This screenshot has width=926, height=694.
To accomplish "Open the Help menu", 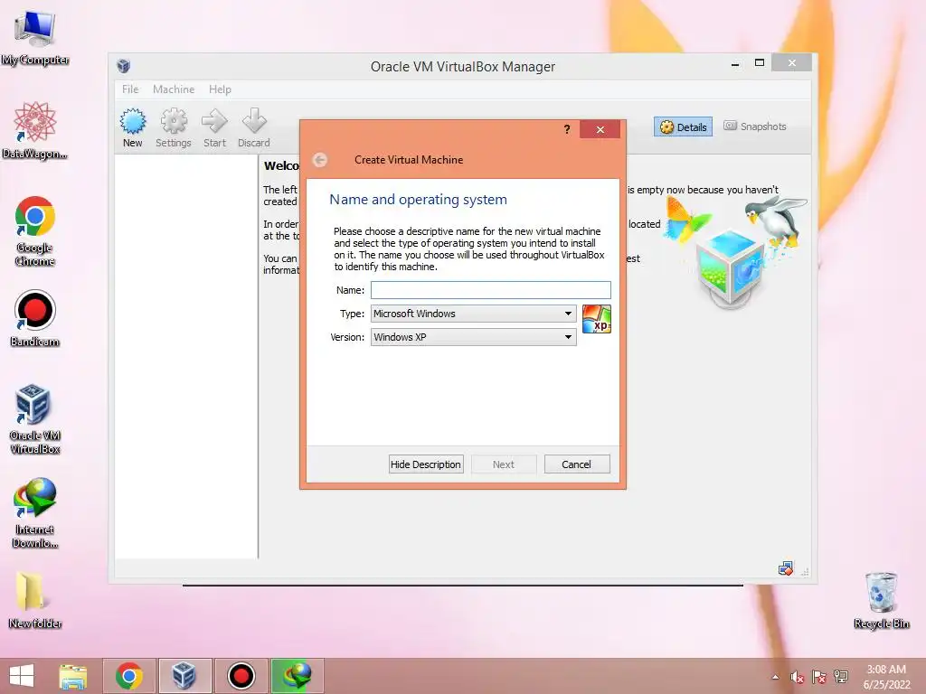I will tap(221, 89).
